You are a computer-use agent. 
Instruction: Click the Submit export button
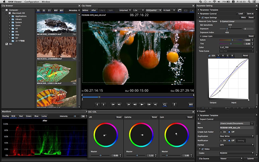tap(251, 158)
